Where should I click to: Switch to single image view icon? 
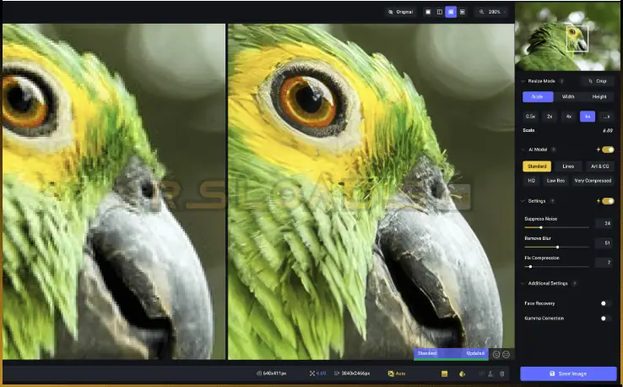(x=428, y=12)
